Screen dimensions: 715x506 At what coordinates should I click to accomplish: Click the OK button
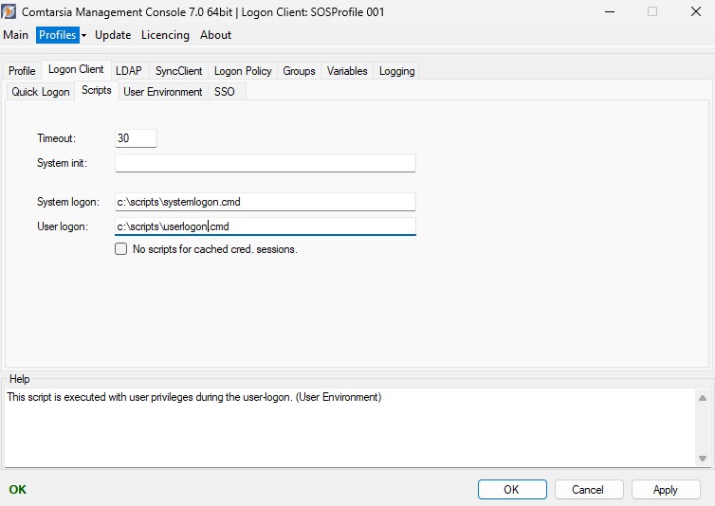[x=512, y=490]
